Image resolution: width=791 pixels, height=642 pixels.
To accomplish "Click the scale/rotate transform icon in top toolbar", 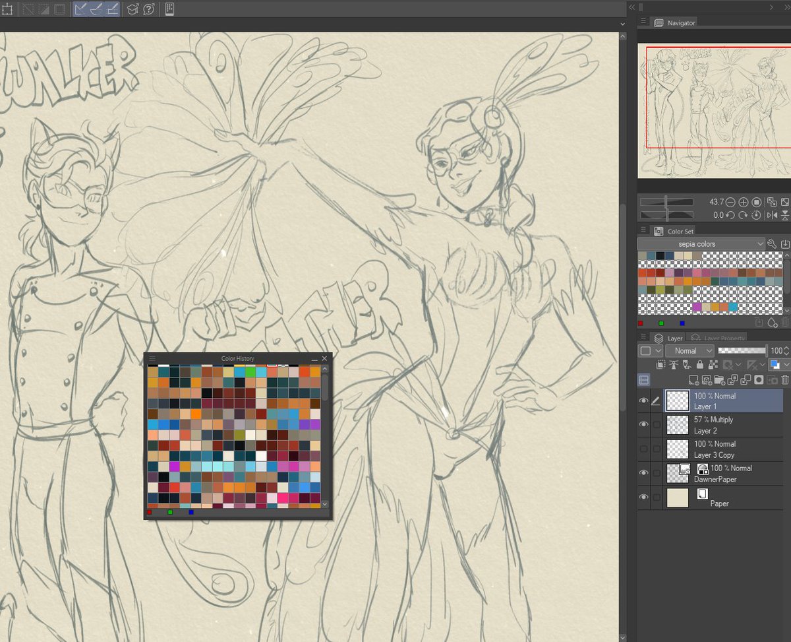I will click(x=6, y=9).
